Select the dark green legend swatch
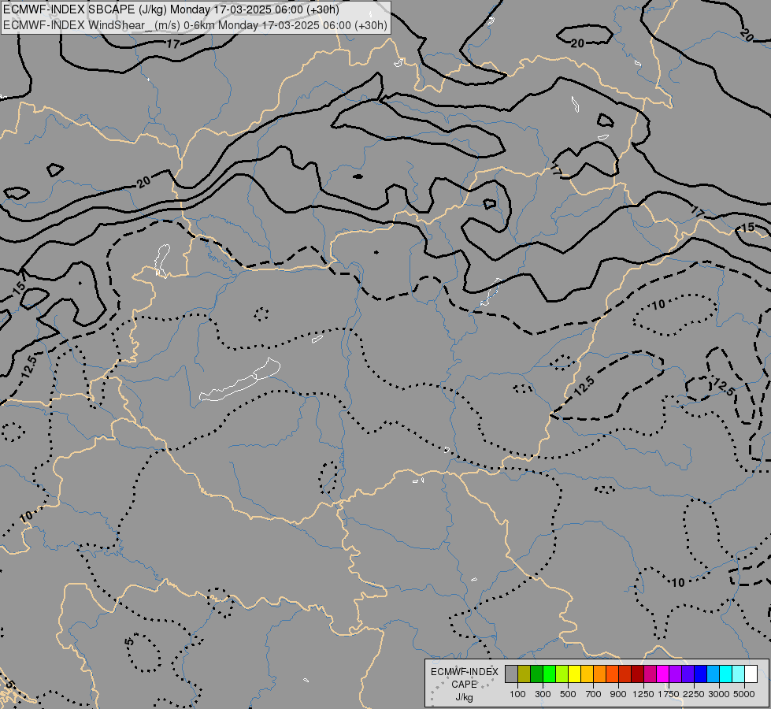The height and width of the screenshot is (709, 771). 537,674
